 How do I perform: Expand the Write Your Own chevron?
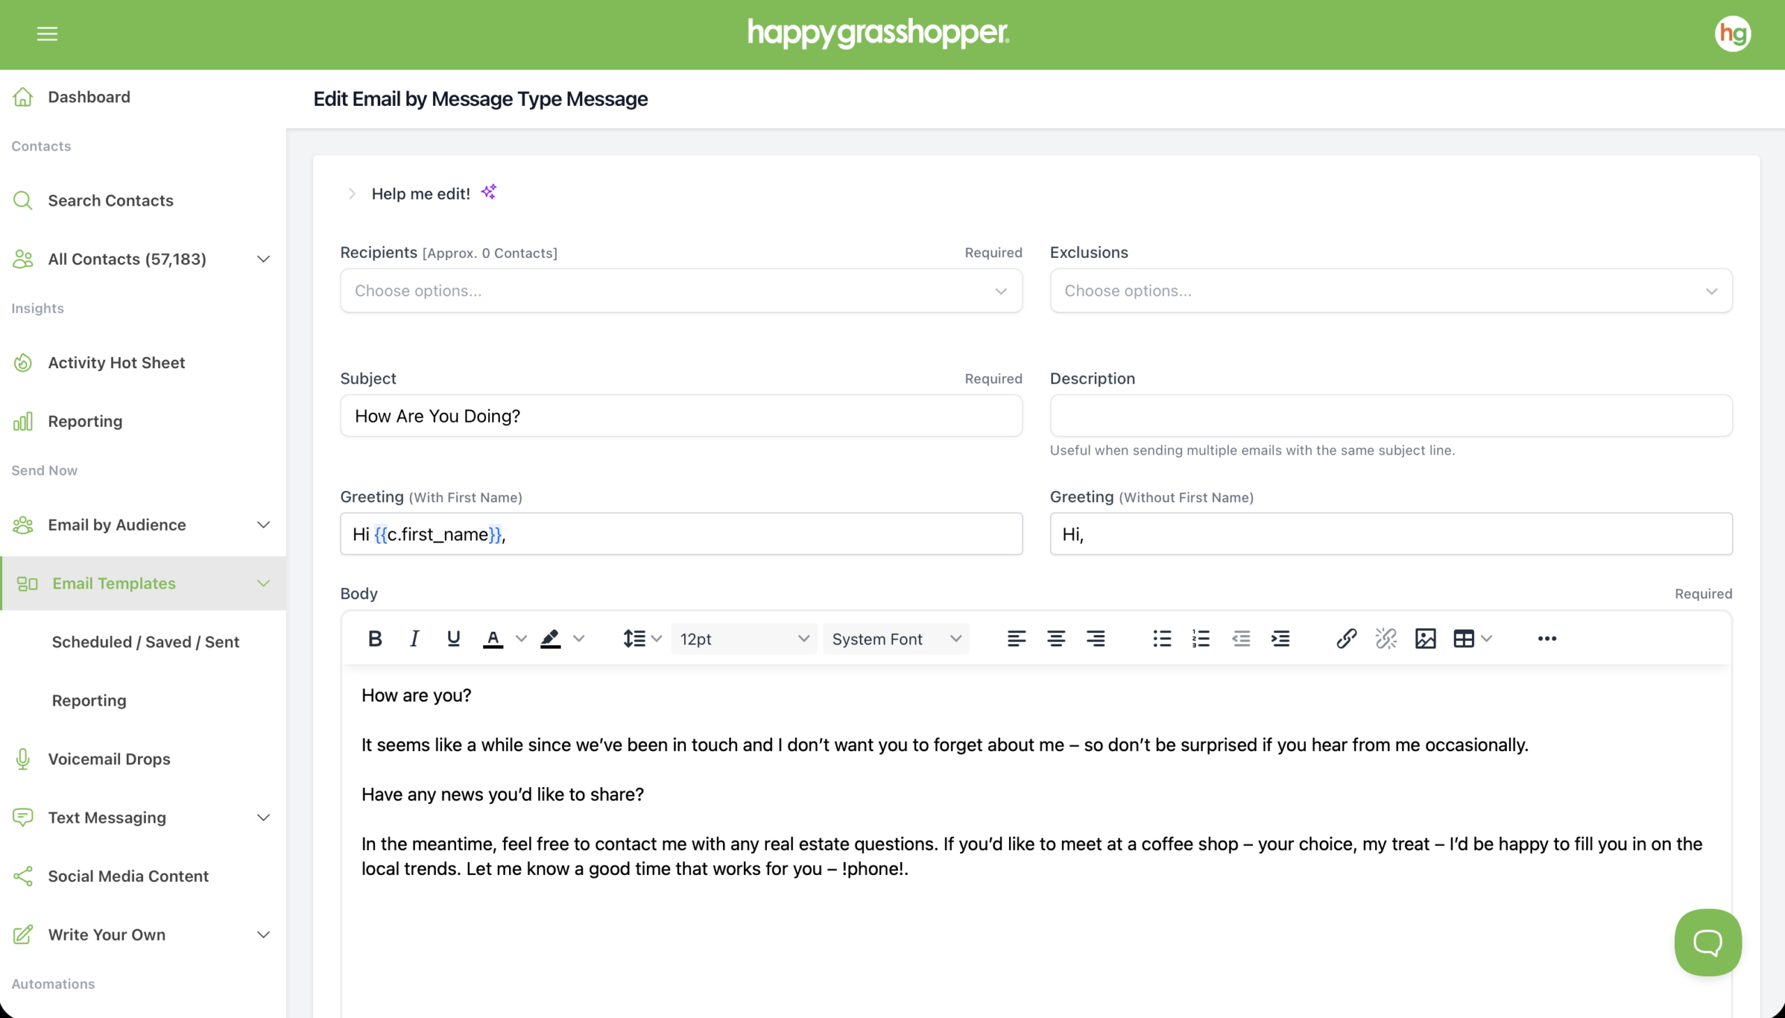tap(264, 935)
